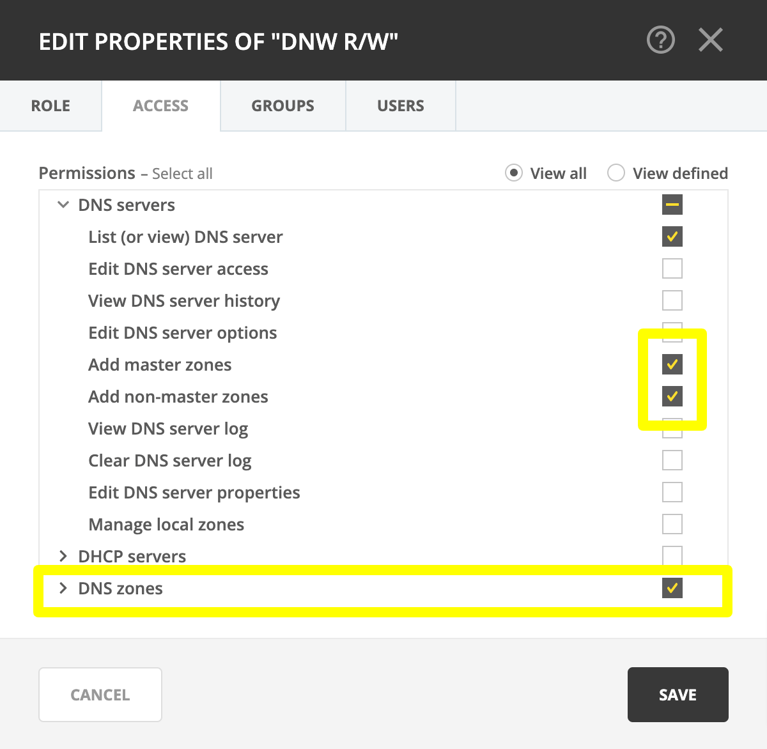The image size is (767, 749).
Task: Click the Cancel button
Action: 100,695
